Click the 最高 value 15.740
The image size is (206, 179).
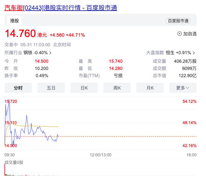pos(116,61)
